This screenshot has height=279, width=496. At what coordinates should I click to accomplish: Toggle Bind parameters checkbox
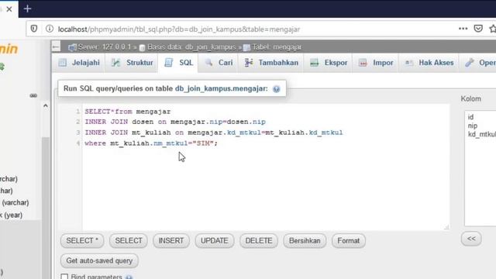64,277
